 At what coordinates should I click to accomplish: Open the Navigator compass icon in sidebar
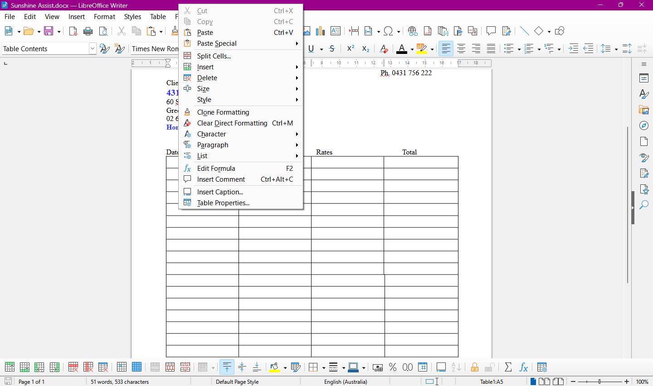point(644,125)
